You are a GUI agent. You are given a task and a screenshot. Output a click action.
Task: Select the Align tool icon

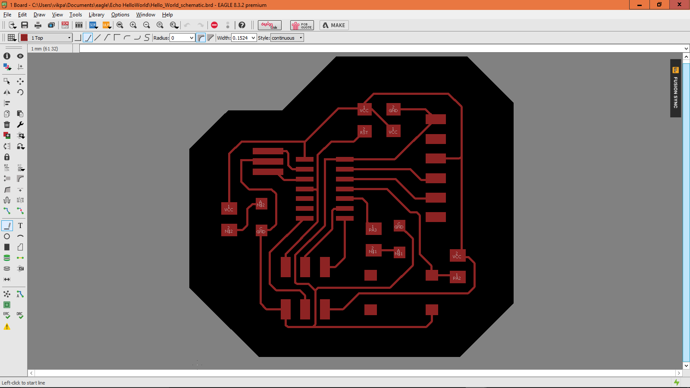point(7,103)
